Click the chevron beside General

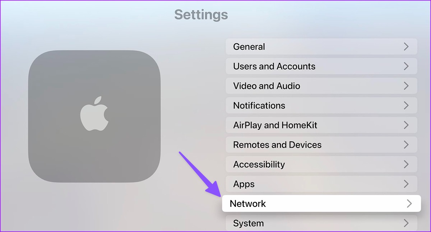(x=406, y=47)
